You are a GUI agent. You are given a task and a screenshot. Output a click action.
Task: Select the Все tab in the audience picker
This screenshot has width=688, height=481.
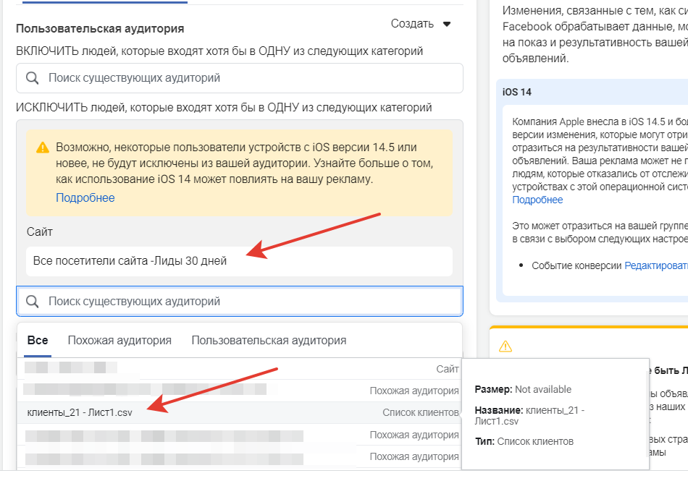[38, 339]
